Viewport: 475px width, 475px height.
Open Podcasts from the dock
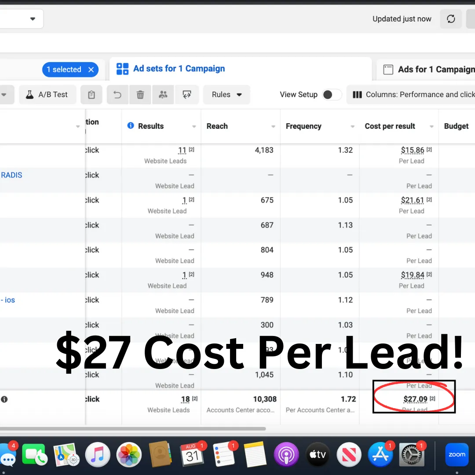point(286,455)
